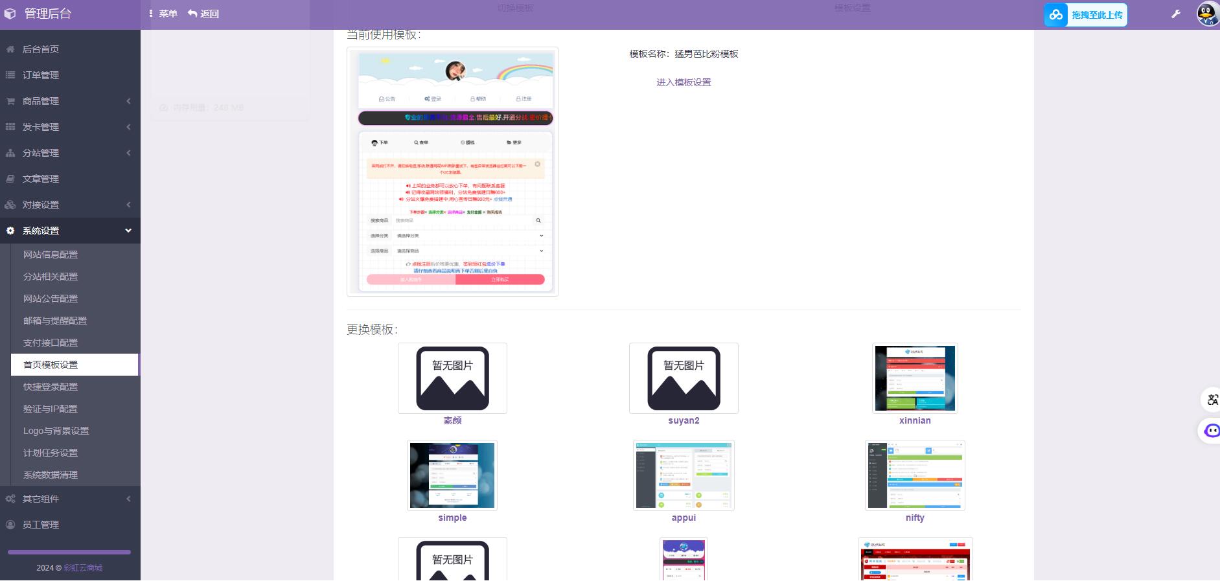
Task: Click the 订单管理 list icon
Action: click(10, 75)
